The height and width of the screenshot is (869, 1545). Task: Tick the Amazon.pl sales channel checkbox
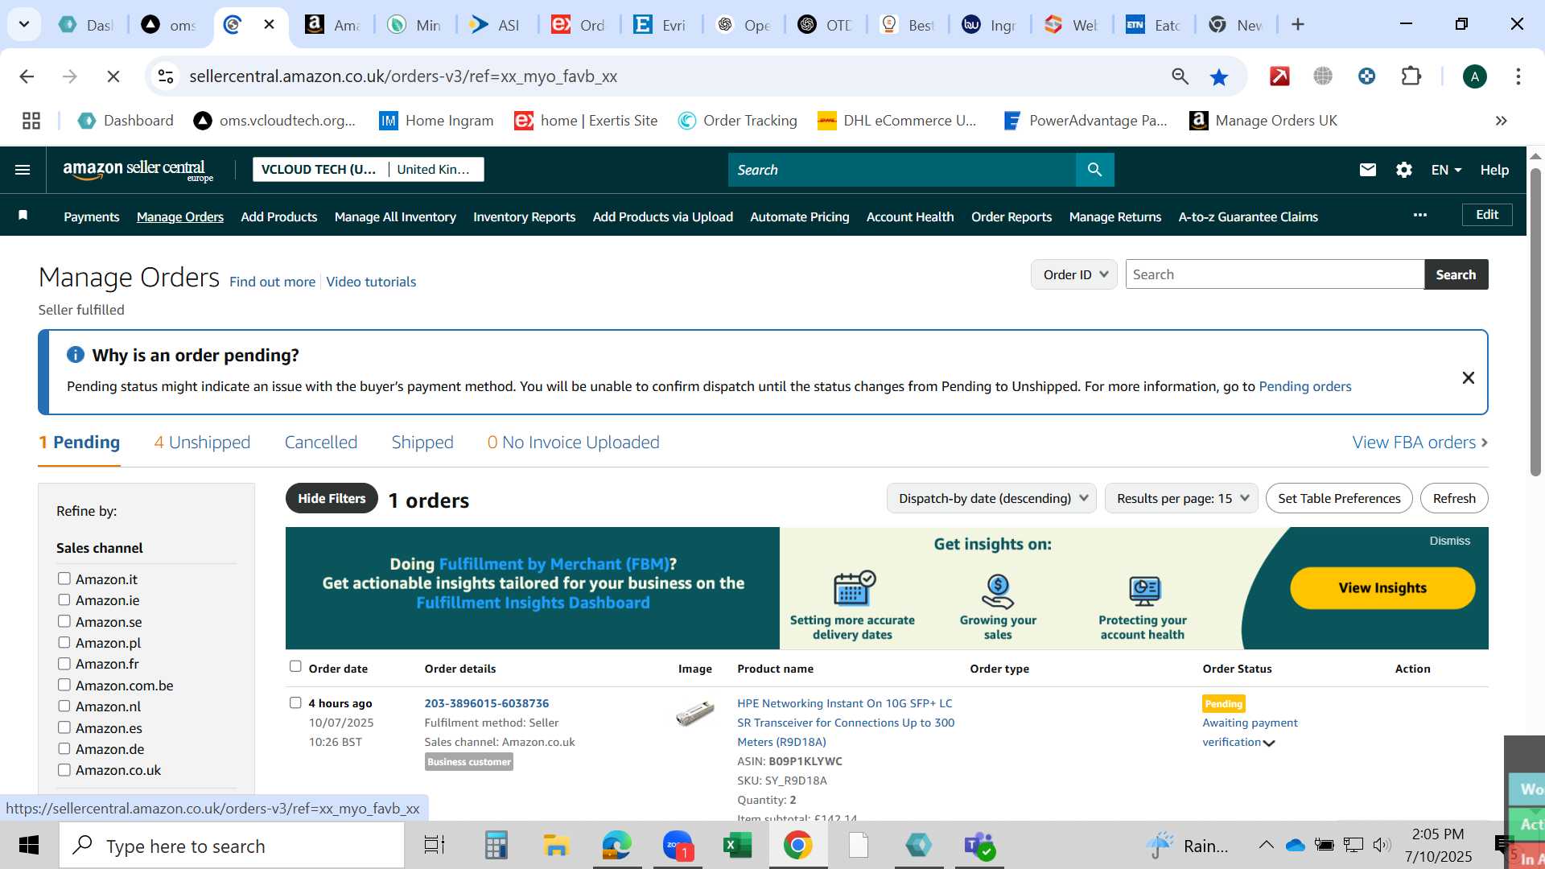tap(64, 642)
